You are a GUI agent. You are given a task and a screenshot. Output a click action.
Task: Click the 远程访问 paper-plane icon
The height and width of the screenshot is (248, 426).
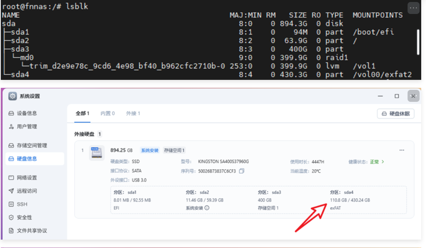point(11,191)
